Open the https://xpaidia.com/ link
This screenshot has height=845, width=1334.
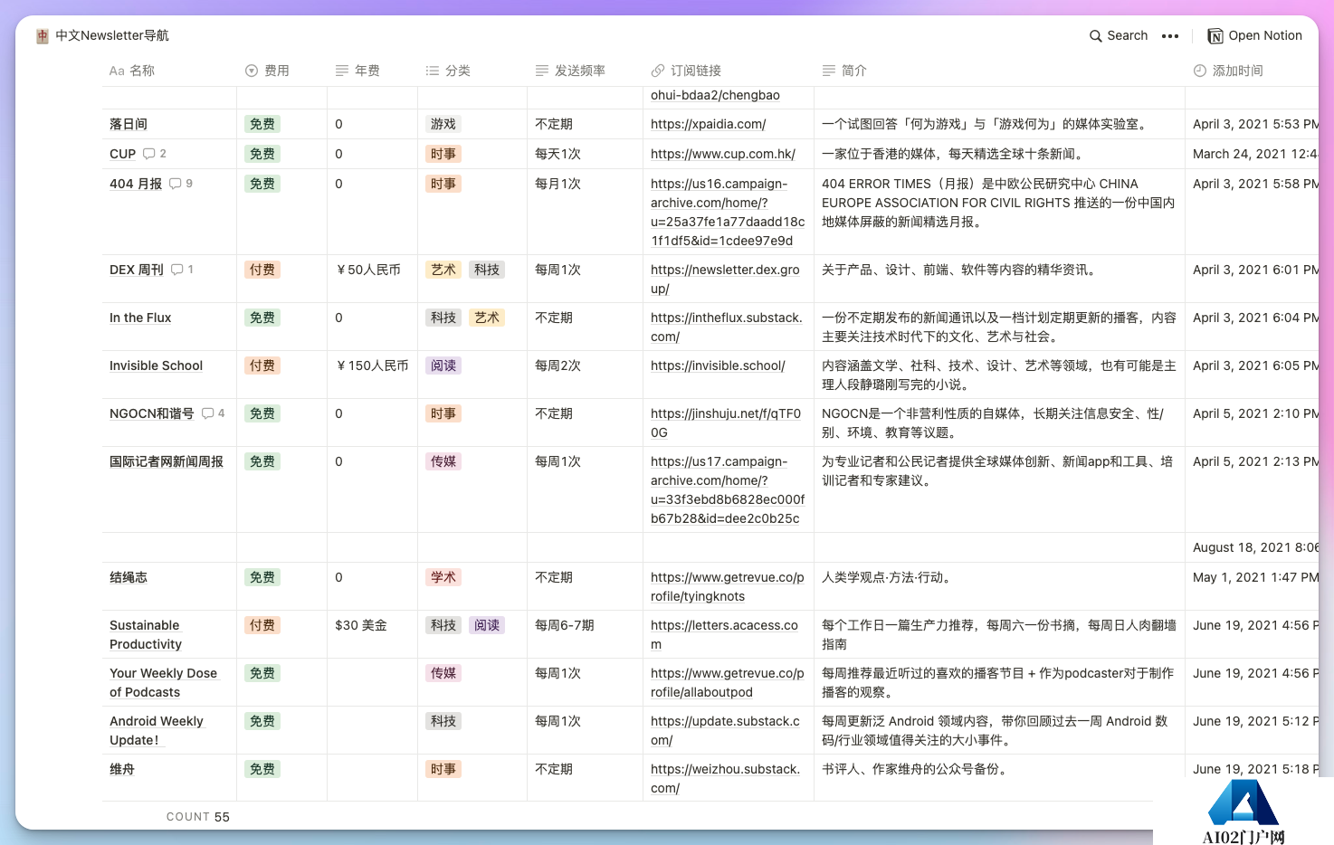pyautogui.click(x=708, y=125)
